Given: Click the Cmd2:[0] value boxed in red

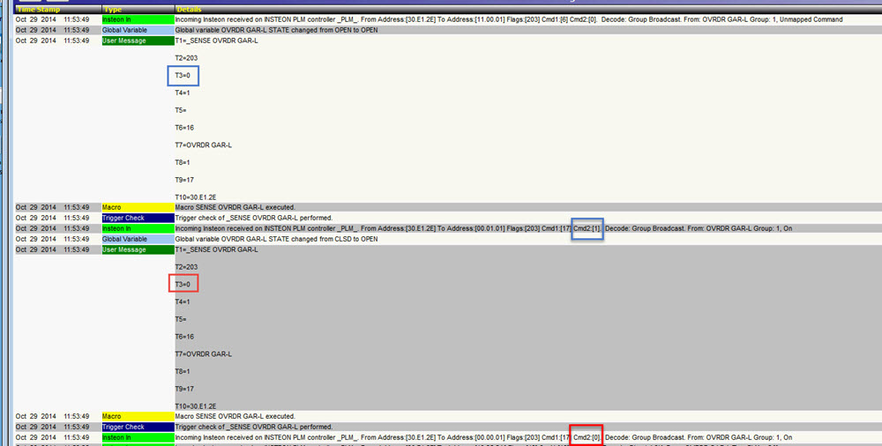Looking at the screenshot, I should (x=587, y=437).
